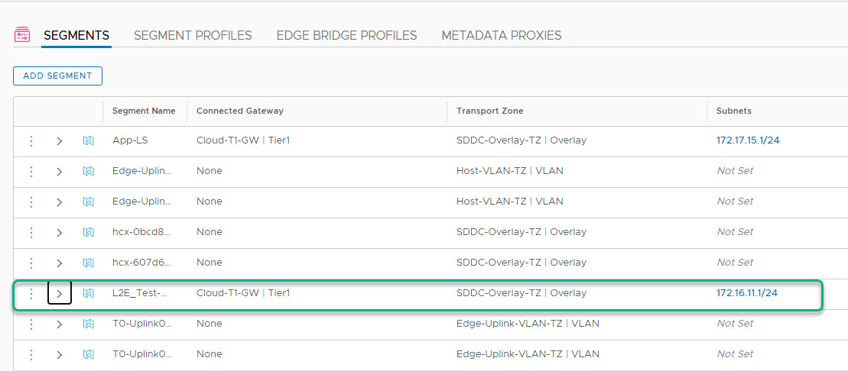Open the topology icon for the L2E_Test segment
848x371 pixels.
[x=88, y=293]
